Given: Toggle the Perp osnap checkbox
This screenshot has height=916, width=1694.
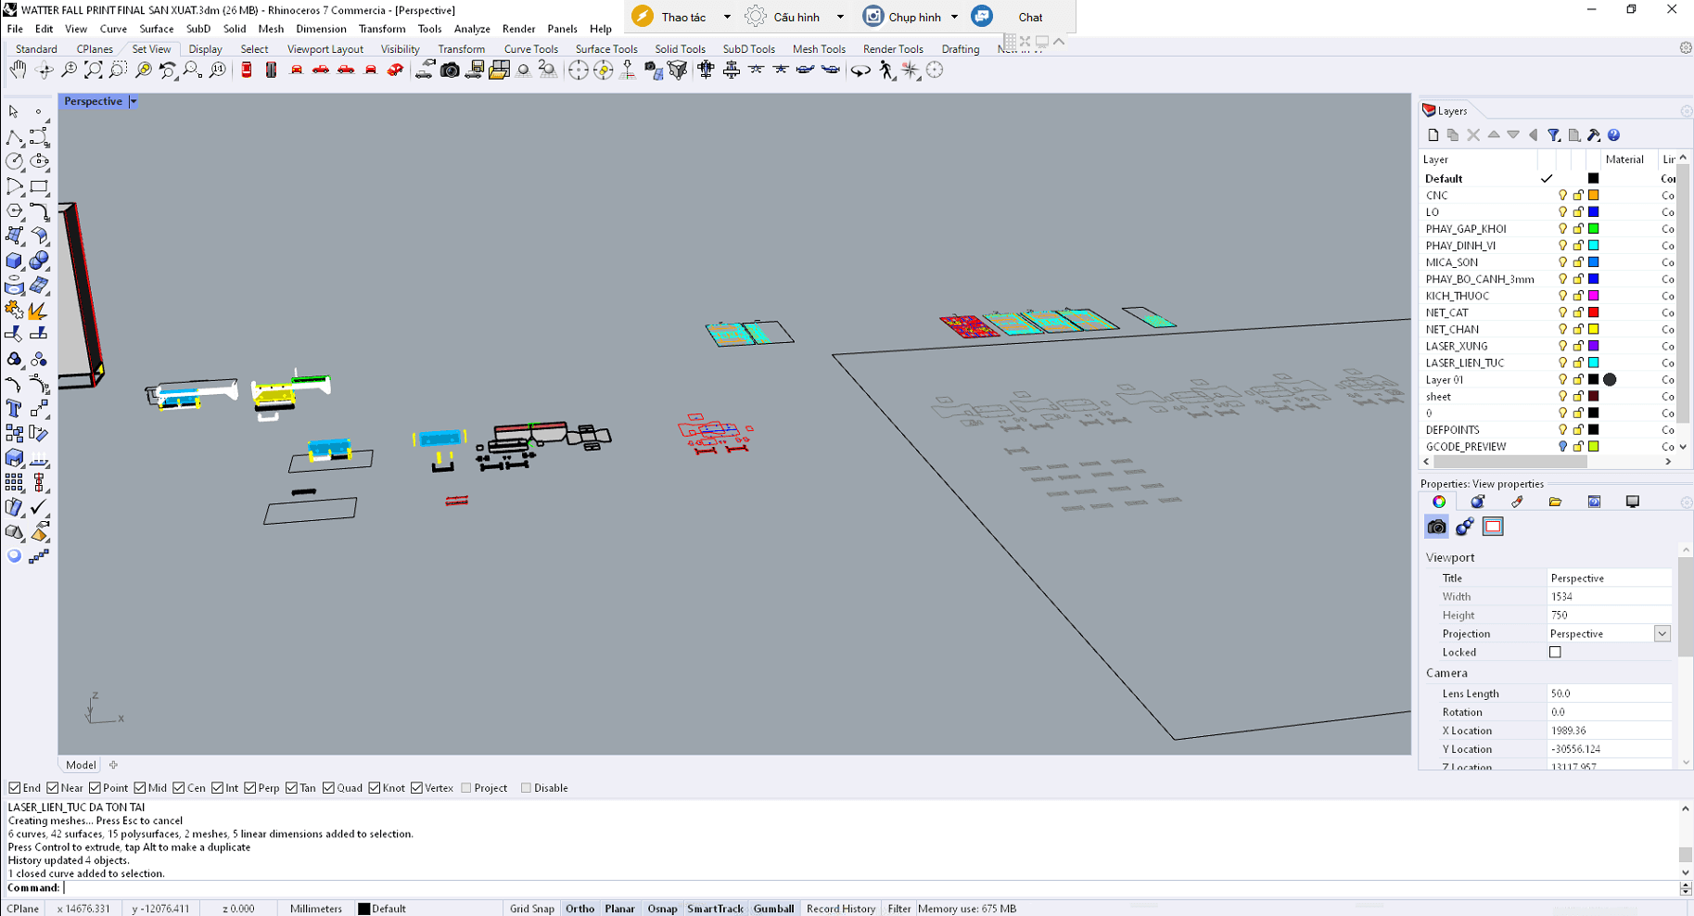Looking at the screenshot, I should [x=250, y=788].
